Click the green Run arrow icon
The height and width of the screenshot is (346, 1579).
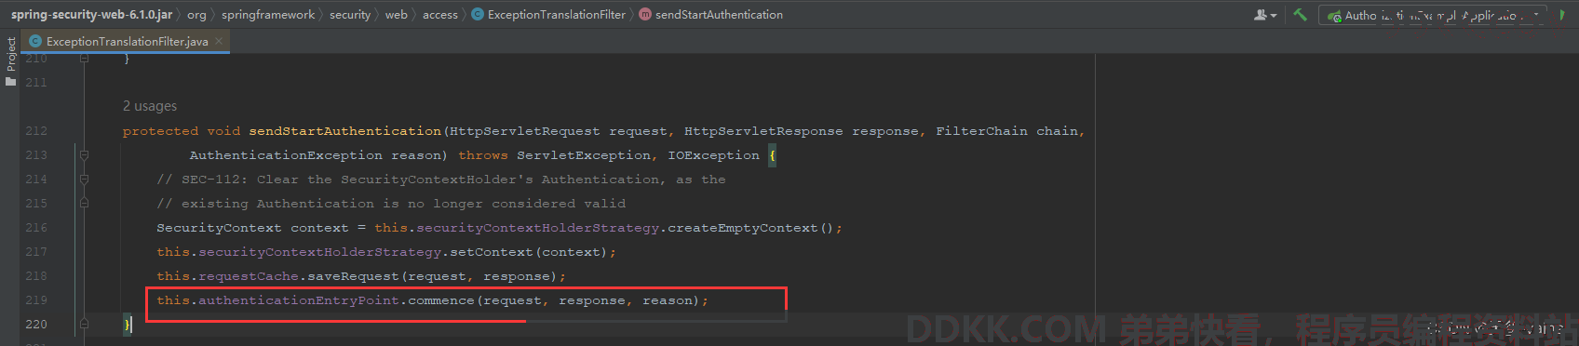tap(1562, 15)
